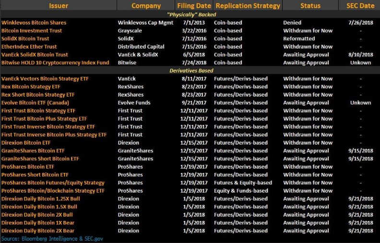Click the Derivatives Based section heading
380x243 pixels.
[x=191, y=71]
